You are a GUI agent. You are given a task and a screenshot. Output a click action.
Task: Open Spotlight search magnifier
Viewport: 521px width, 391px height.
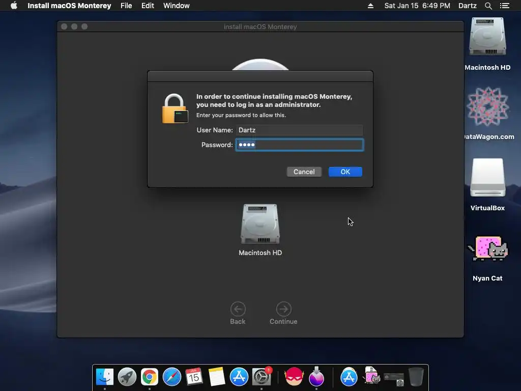point(488,6)
